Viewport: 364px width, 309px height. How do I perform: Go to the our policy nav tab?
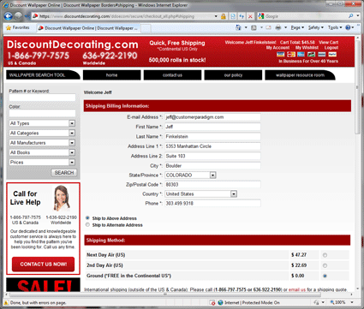pos(233,75)
